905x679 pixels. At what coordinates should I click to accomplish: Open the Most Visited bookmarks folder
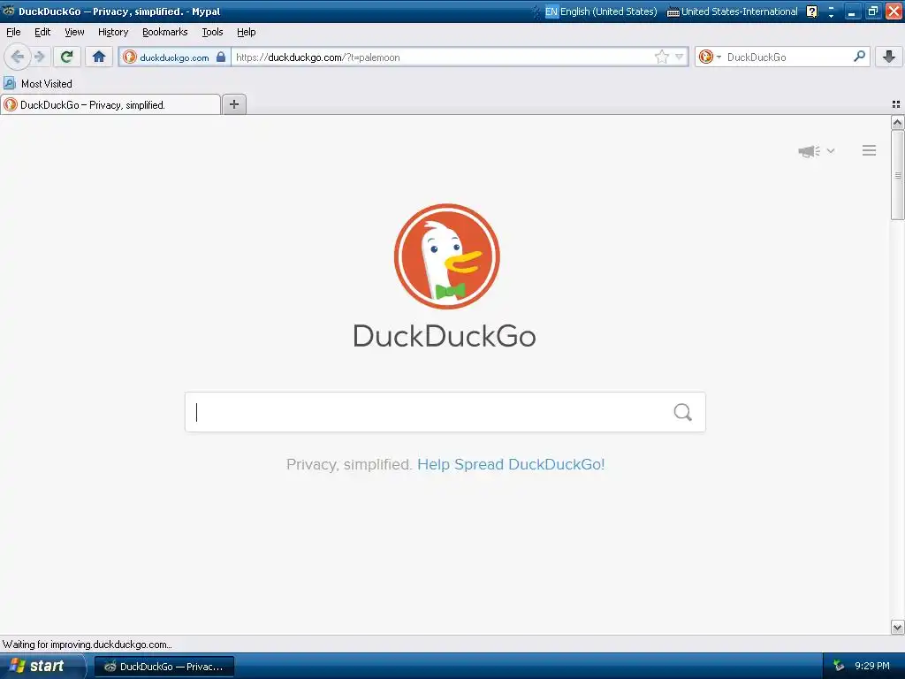pyautogui.click(x=38, y=84)
